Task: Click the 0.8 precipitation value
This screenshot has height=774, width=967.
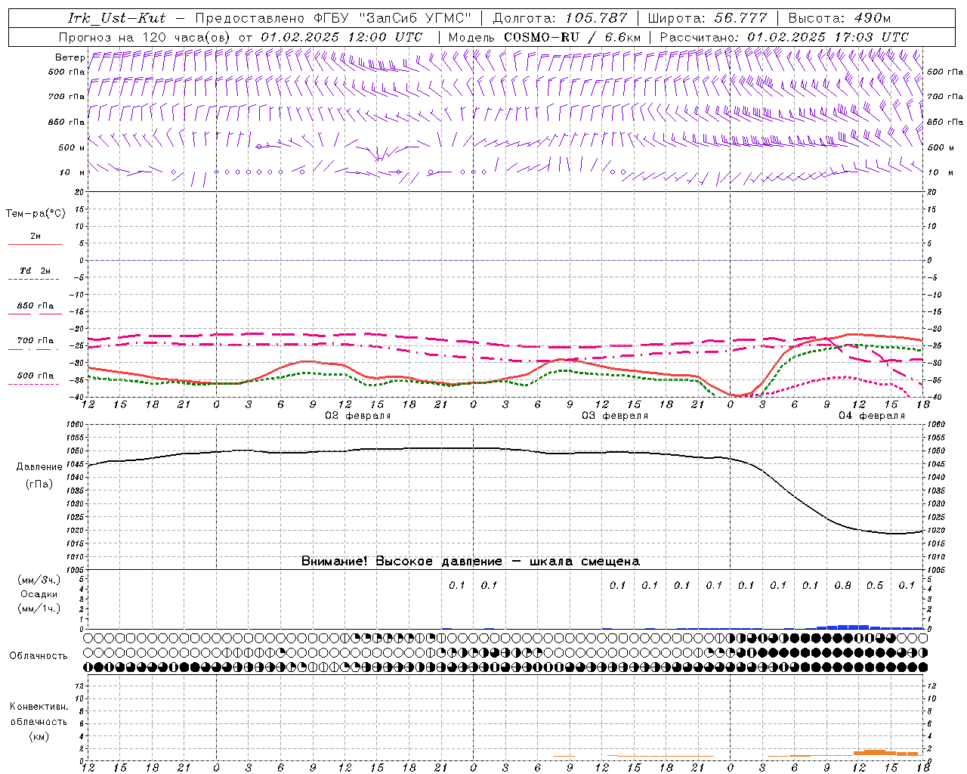Action: pyautogui.click(x=842, y=585)
